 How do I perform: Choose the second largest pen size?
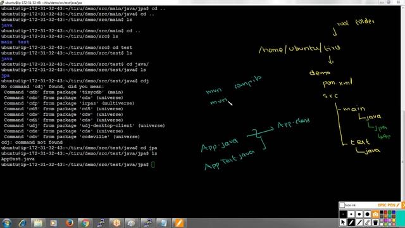(359, 214)
